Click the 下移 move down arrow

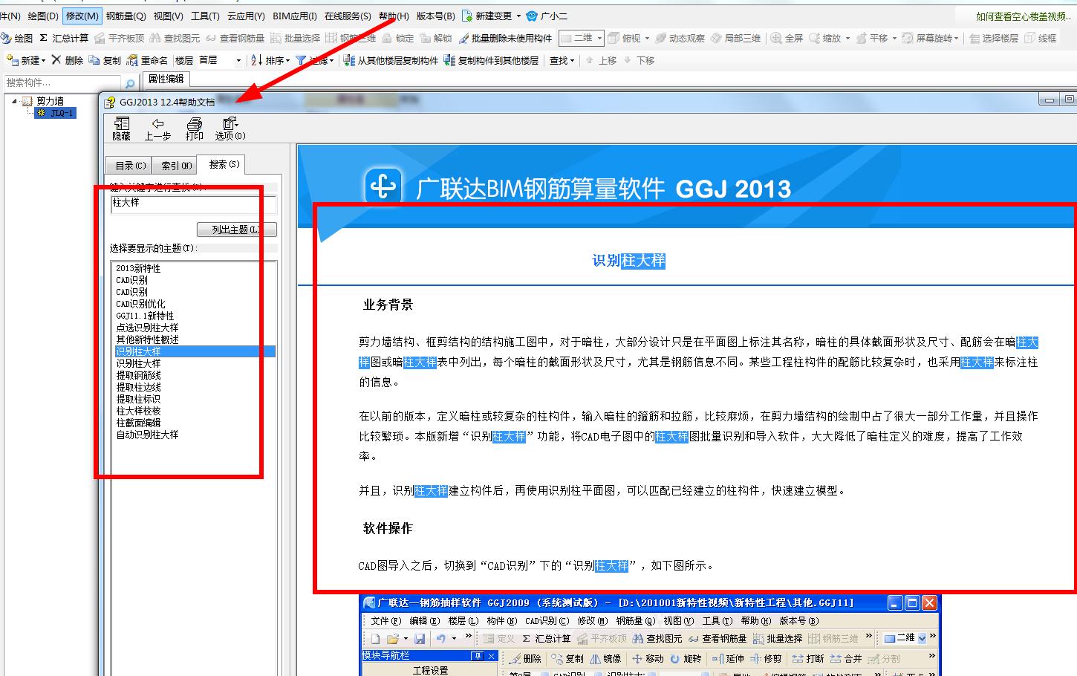[639, 60]
